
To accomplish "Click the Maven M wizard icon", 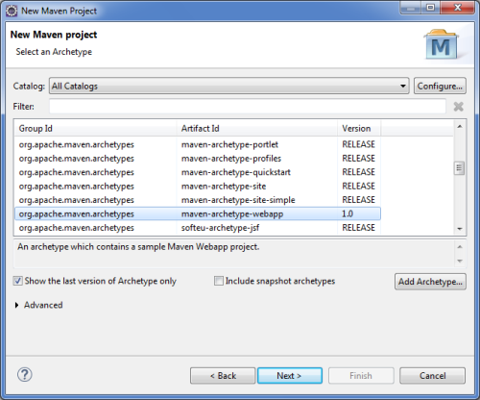I will (x=441, y=44).
